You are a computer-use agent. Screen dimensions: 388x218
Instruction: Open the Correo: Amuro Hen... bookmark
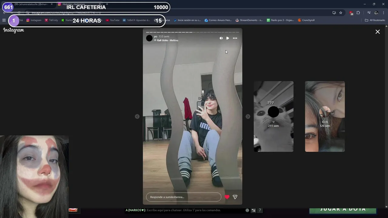(218, 20)
